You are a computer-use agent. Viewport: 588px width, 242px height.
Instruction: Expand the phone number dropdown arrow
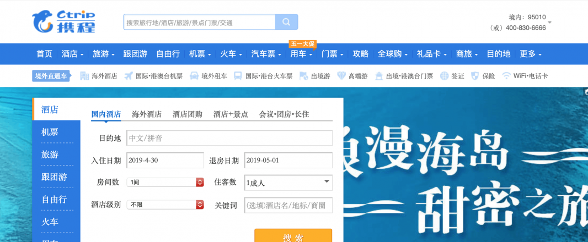[550, 23]
